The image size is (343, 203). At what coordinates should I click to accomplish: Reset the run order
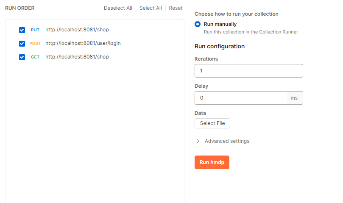pyautogui.click(x=176, y=8)
